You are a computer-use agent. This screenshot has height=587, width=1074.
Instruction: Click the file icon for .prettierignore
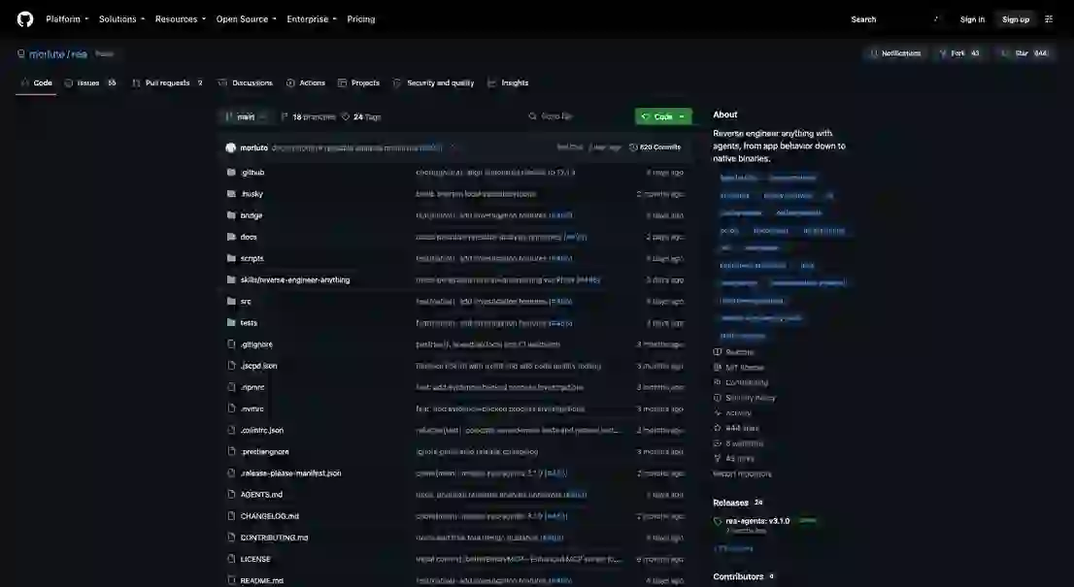231,451
